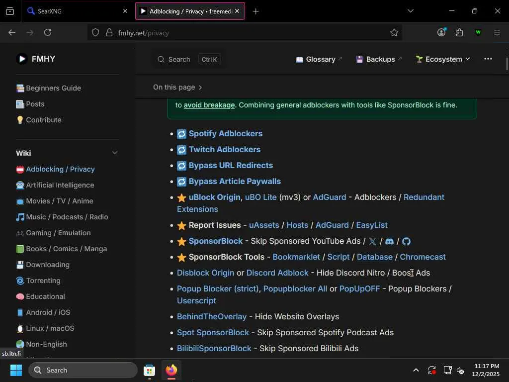509x382 pixels.
Task: Open the Educational wiki page
Action: (41, 296)
